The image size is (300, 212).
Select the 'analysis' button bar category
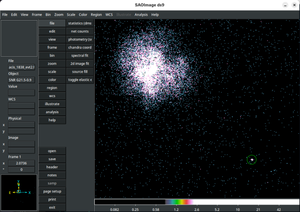[52, 112]
